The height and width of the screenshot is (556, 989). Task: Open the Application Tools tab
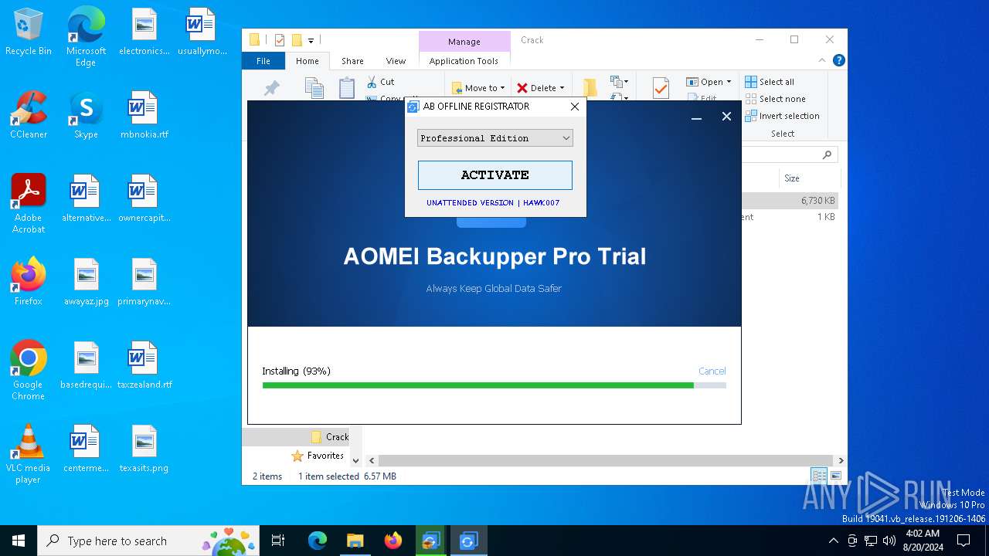[x=464, y=61]
